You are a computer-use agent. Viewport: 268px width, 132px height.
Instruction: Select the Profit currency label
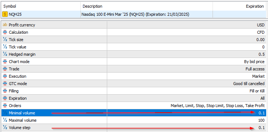click(22, 25)
